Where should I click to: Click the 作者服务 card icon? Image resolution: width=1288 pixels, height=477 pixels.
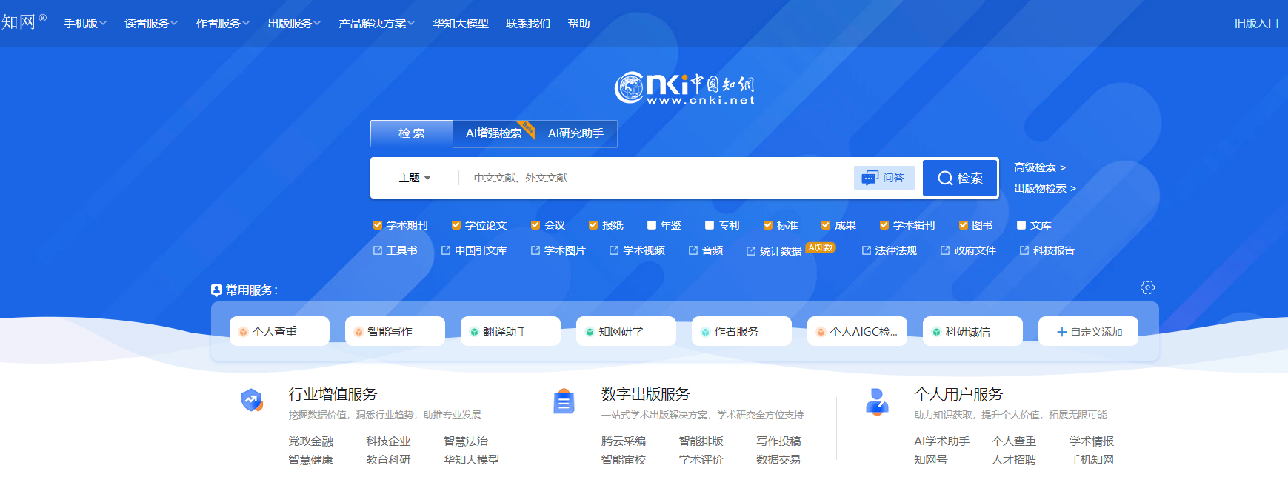click(x=705, y=332)
